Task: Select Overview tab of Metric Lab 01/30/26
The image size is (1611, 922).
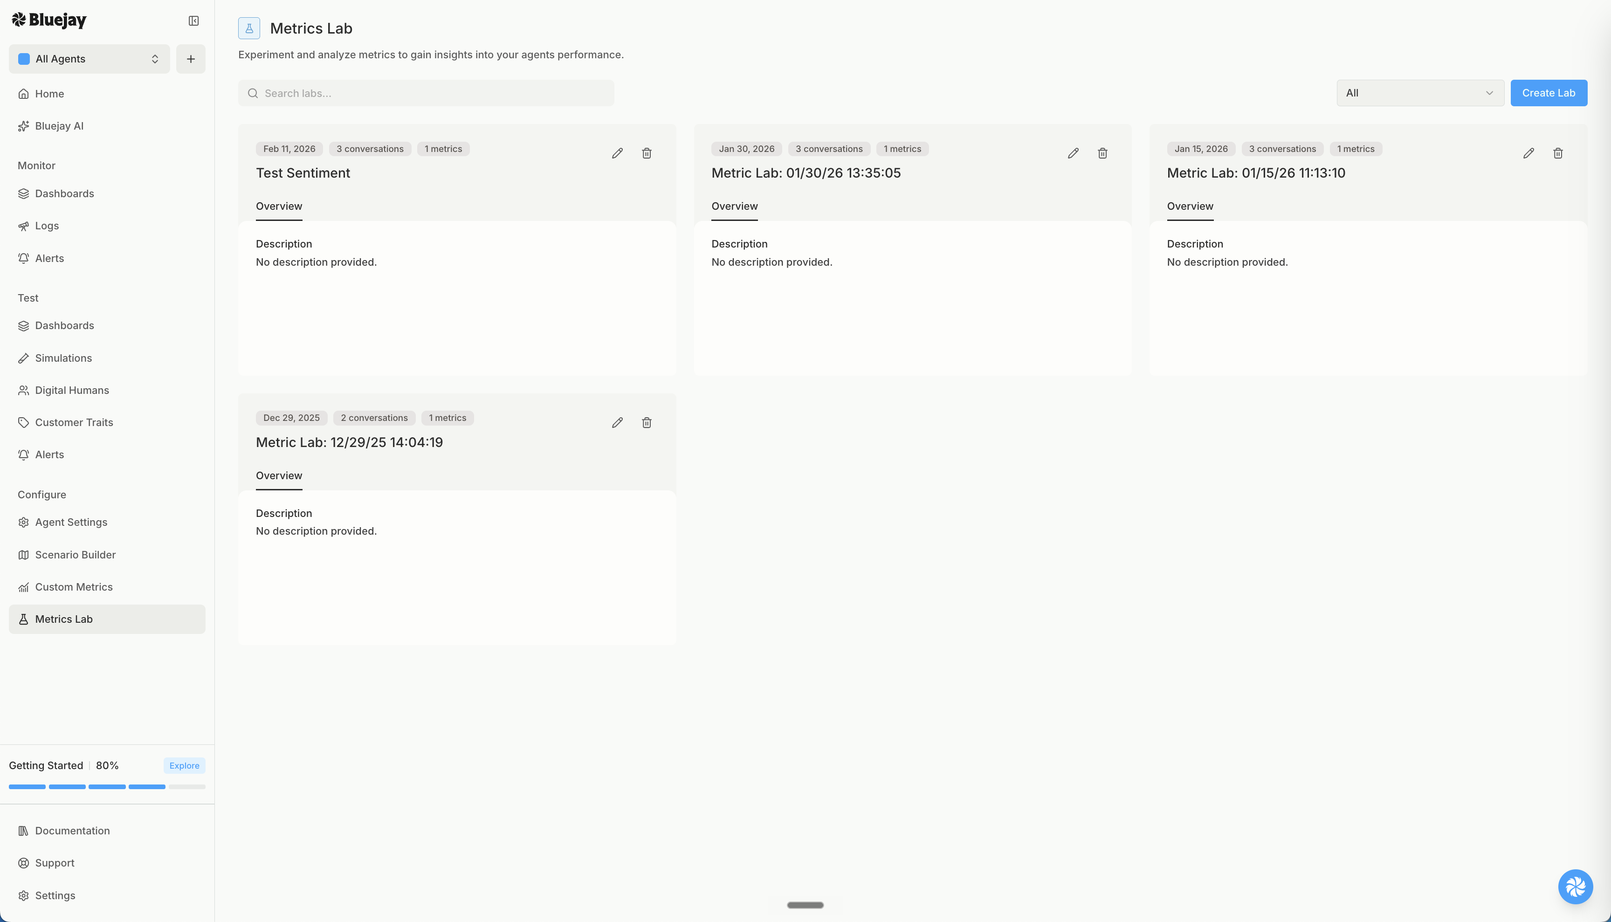Action: 734,206
